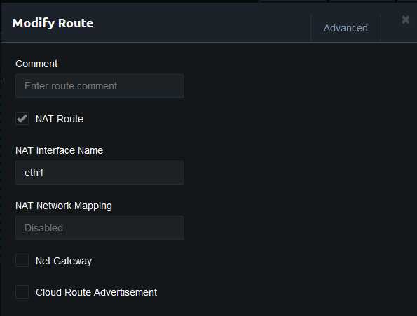The height and width of the screenshot is (316, 417).
Task: Click the Modify Route title
Action: [53, 23]
